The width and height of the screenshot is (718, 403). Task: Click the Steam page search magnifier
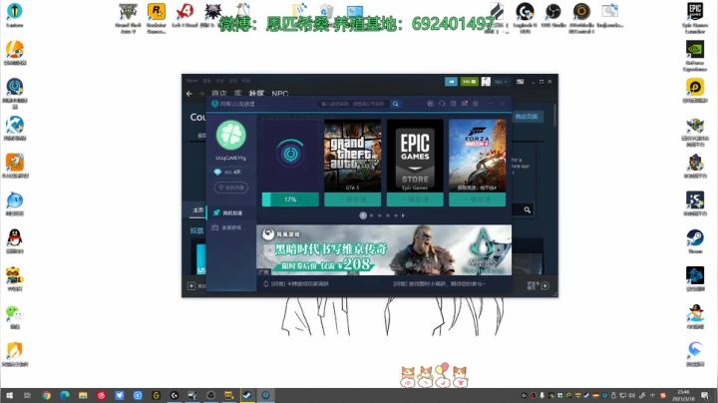[x=528, y=209]
